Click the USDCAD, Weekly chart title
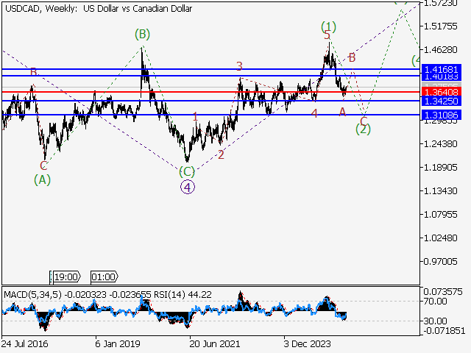 (37, 9)
